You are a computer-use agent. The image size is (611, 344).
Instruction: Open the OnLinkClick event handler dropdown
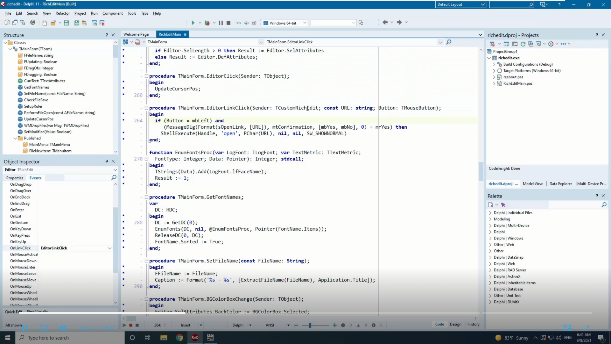coord(109,248)
